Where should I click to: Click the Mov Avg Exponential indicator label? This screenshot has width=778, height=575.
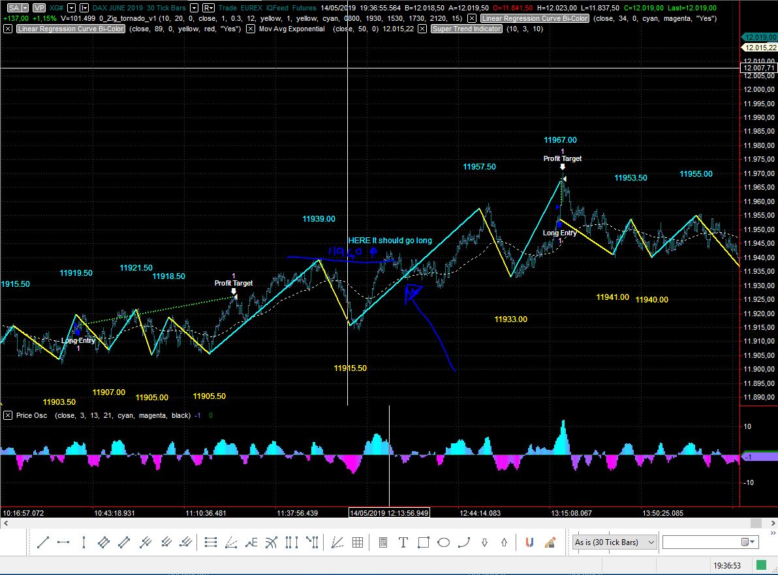click(292, 29)
